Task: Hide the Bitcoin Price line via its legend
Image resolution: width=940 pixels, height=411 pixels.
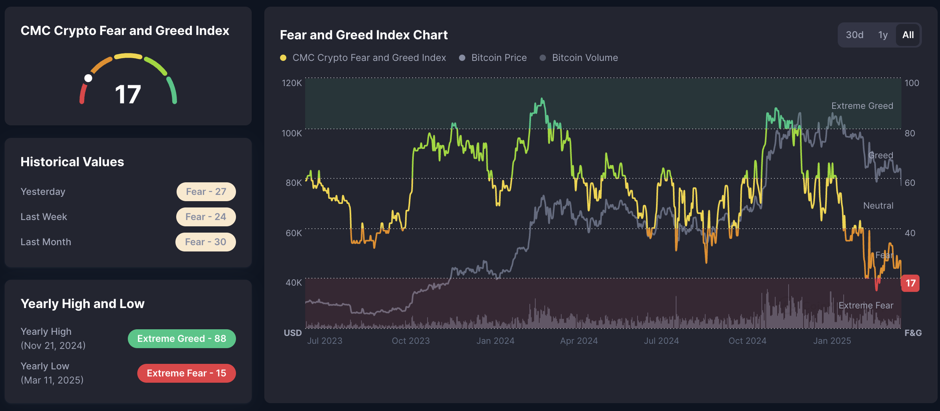Action: click(x=499, y=57)
